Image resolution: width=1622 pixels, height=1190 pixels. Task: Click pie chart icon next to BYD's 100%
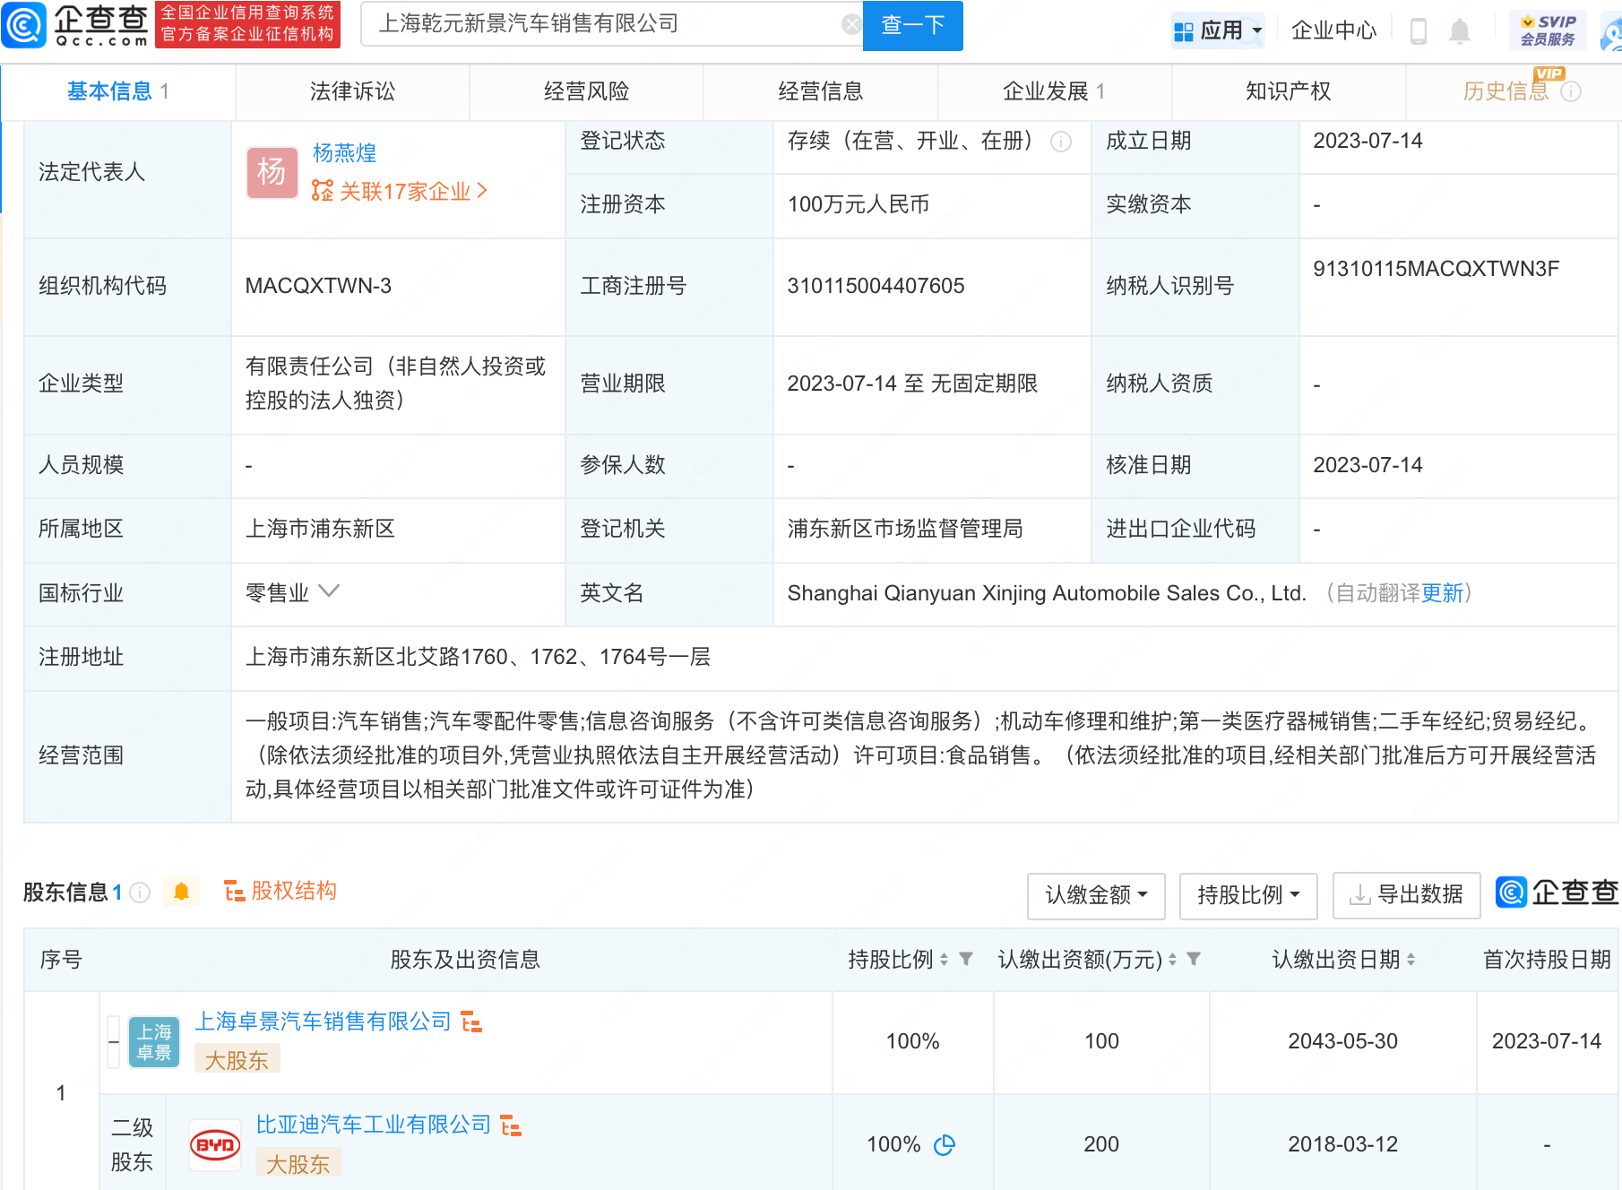945,1145
